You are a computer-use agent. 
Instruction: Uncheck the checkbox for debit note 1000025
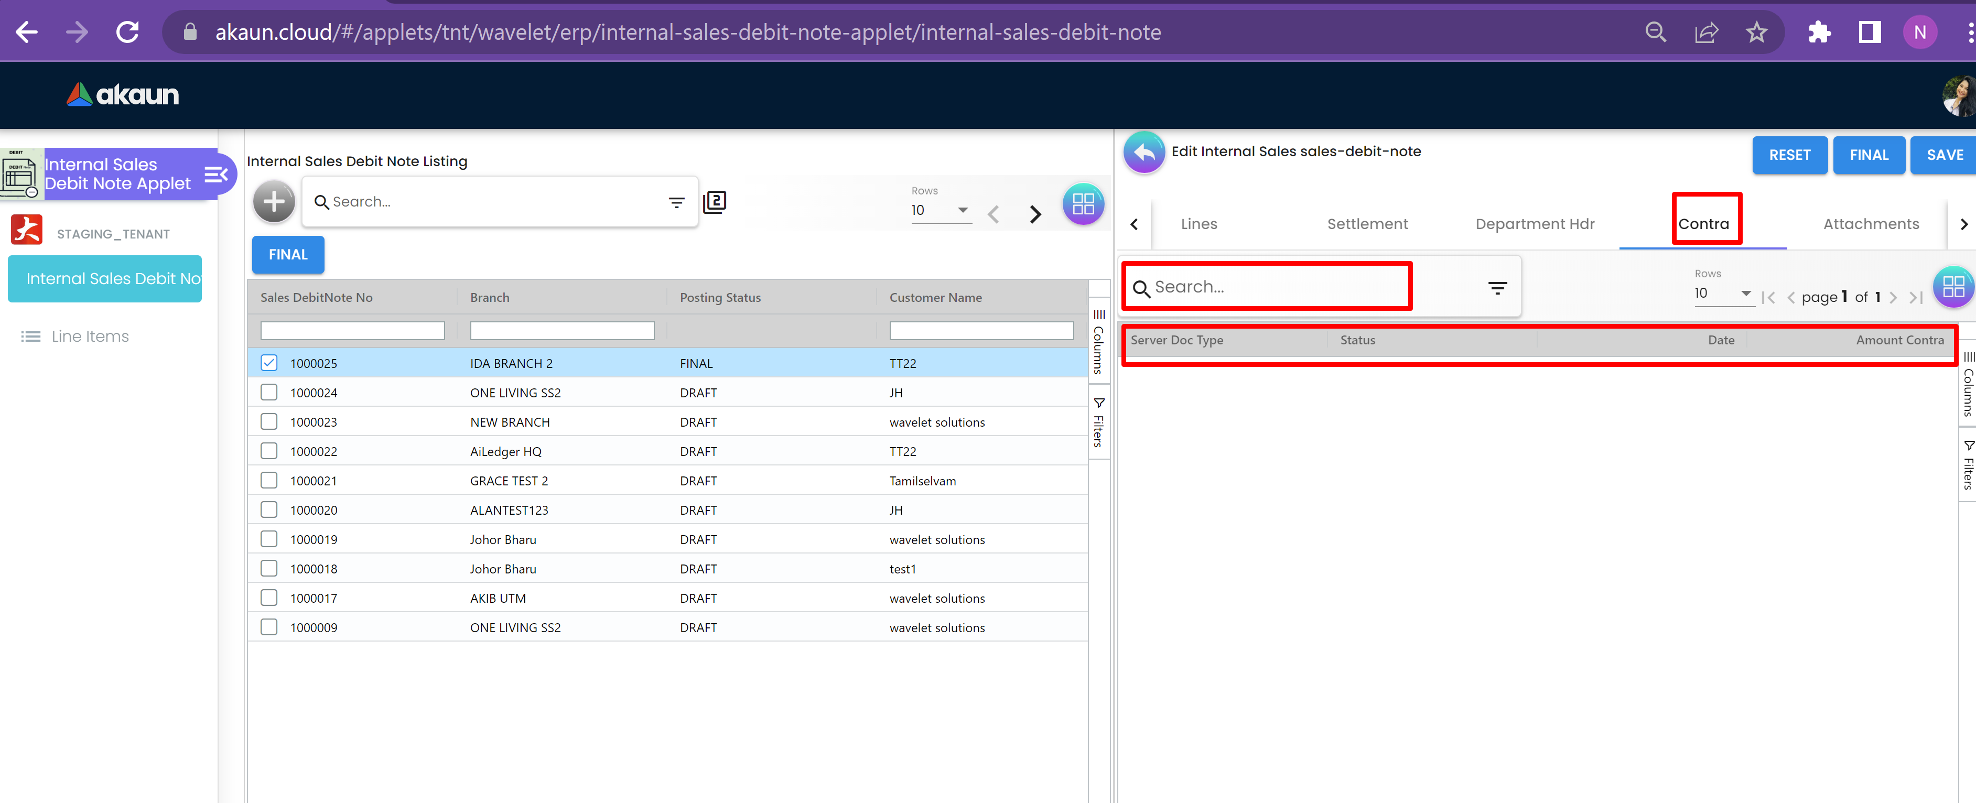(268, 363)
